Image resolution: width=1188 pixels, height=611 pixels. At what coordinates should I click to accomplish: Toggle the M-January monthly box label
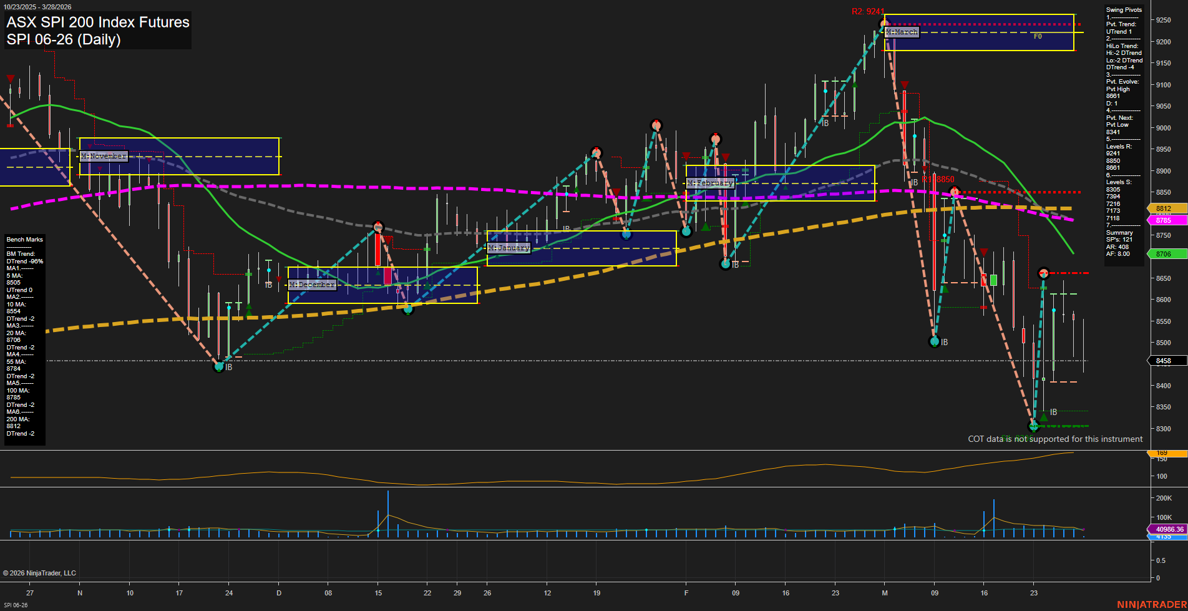pyautogui.click(x=509, y=247)
